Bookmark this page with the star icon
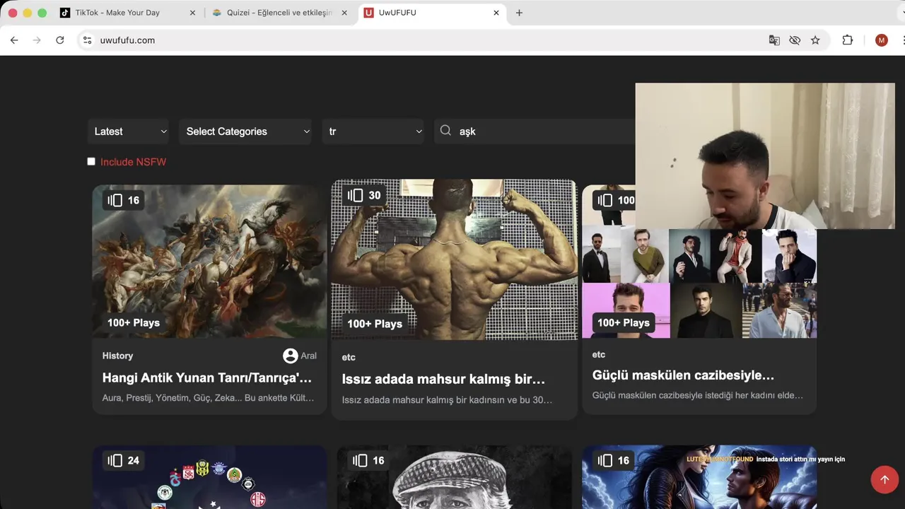This screenshot has height=509, width=905. click(815, 40)
